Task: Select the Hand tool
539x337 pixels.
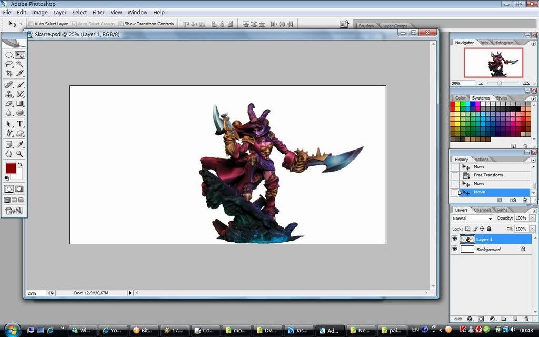Action: point(9,154)
